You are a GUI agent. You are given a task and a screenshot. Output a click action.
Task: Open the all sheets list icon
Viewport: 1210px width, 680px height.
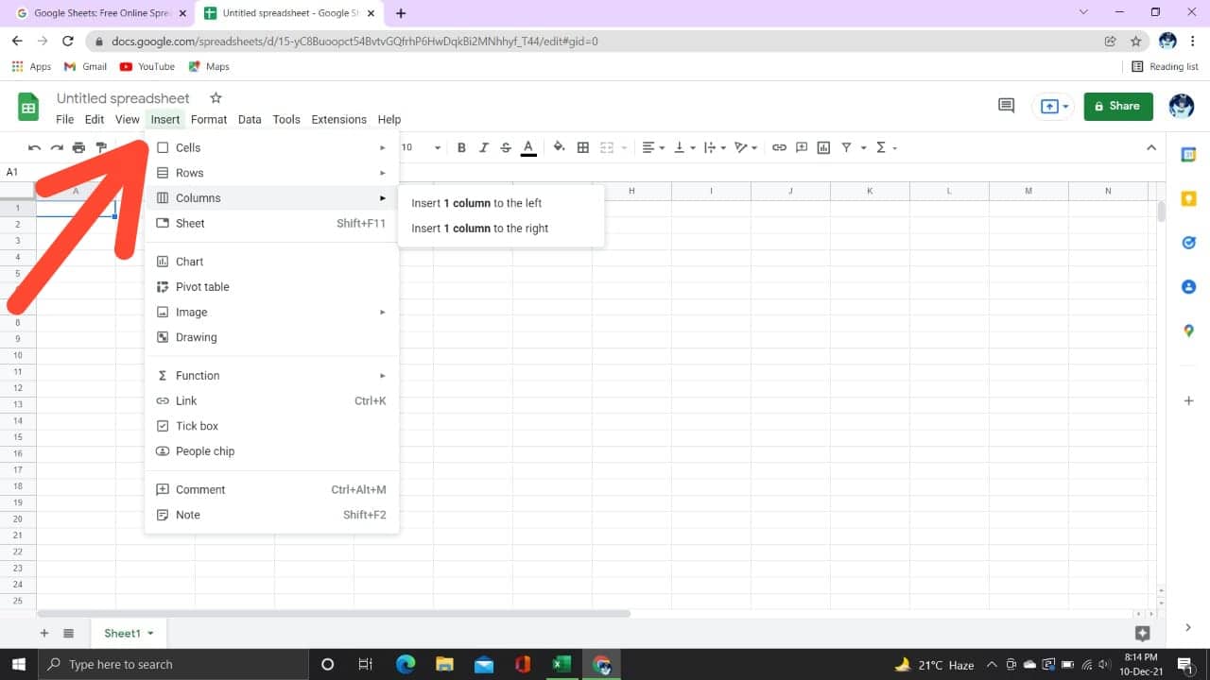pyautogui.click(x=68, y=633)
